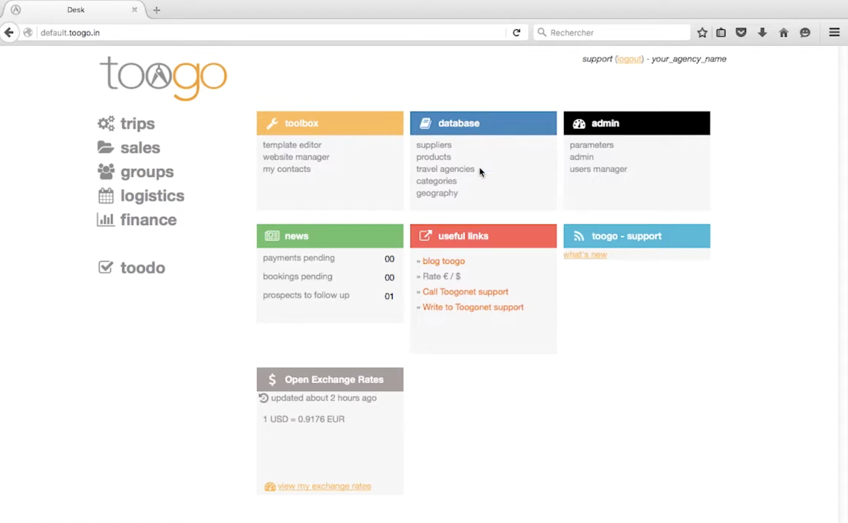Open the "what's new" link
848x523 pixels.
585,254
